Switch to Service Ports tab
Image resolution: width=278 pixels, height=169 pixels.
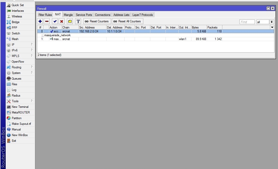coord(84,15)
